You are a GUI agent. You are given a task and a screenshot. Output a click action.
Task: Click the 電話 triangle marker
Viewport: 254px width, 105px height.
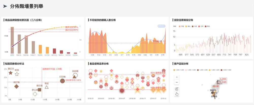pyautogui.click(x=46, y=87)
